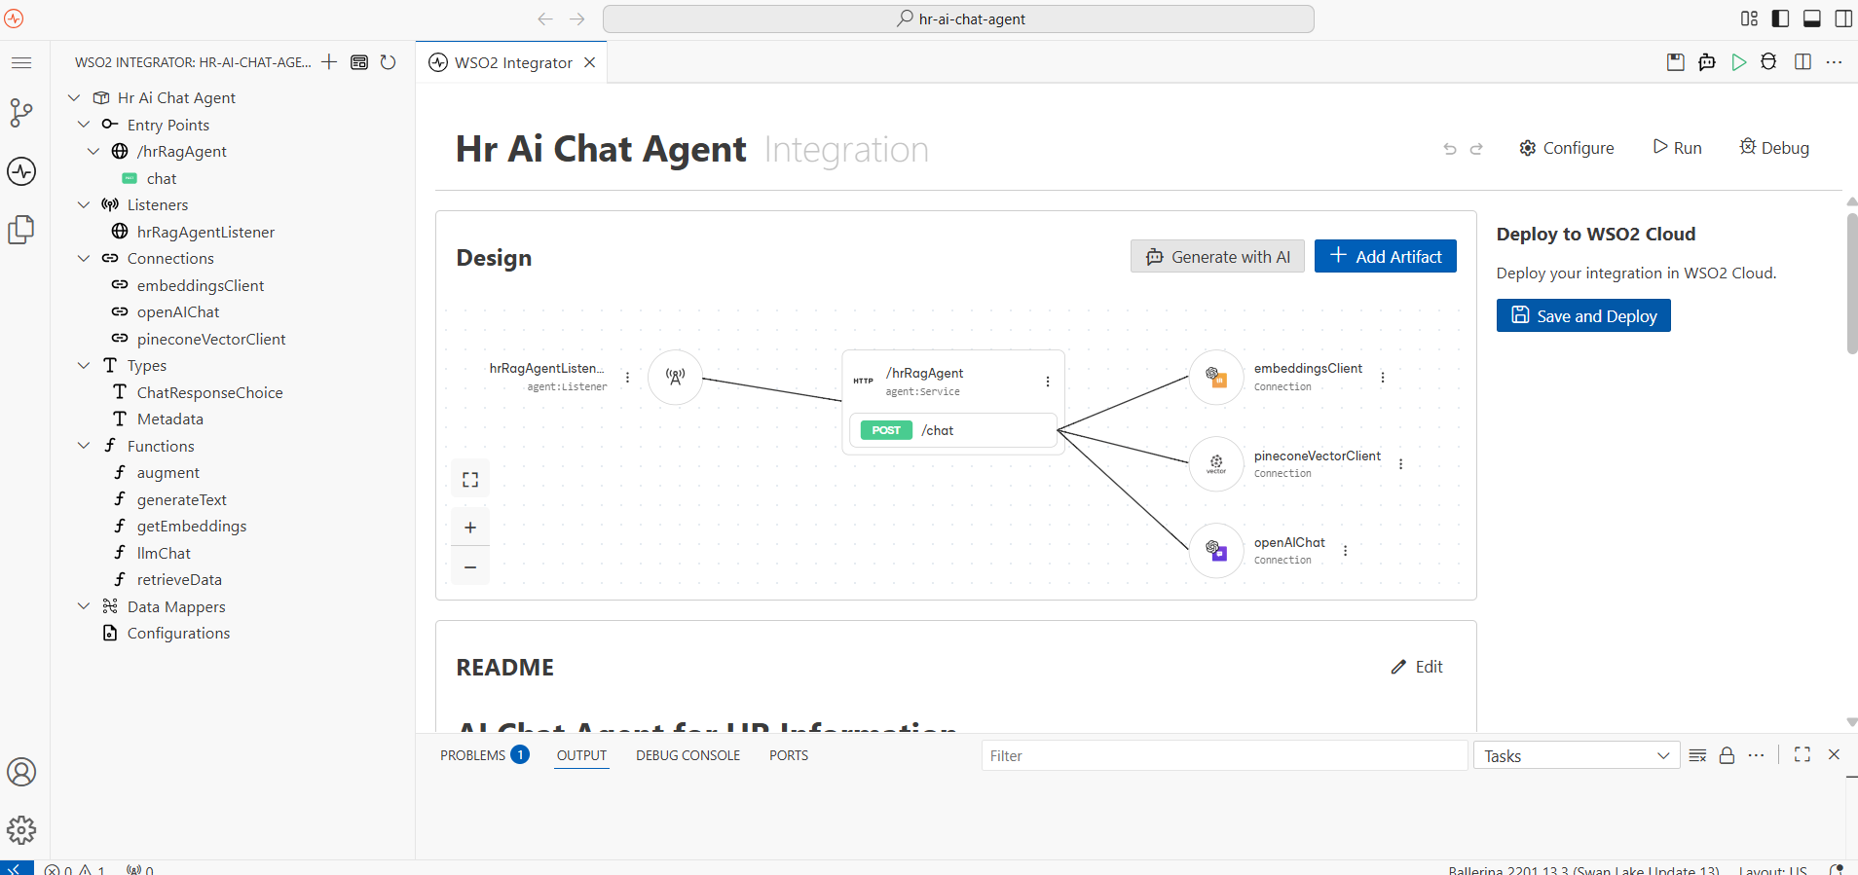This screenshot has height=875, width=1858.
Task: Open options menu for embeddingsClient connection
Action: [x=1383, y=377]
